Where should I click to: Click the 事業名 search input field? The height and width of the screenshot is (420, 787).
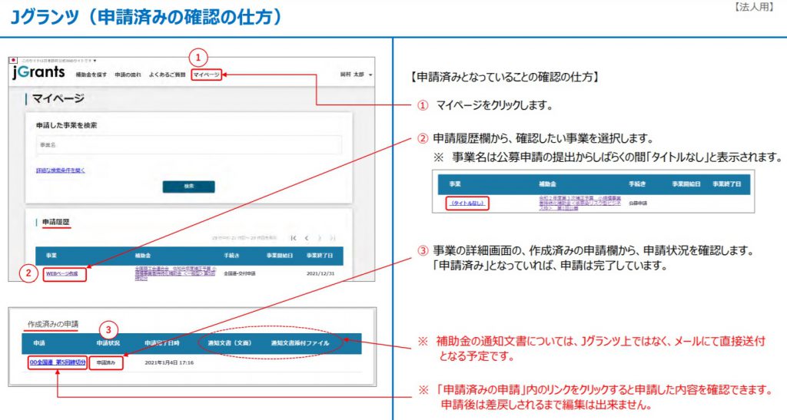point(189,145)
